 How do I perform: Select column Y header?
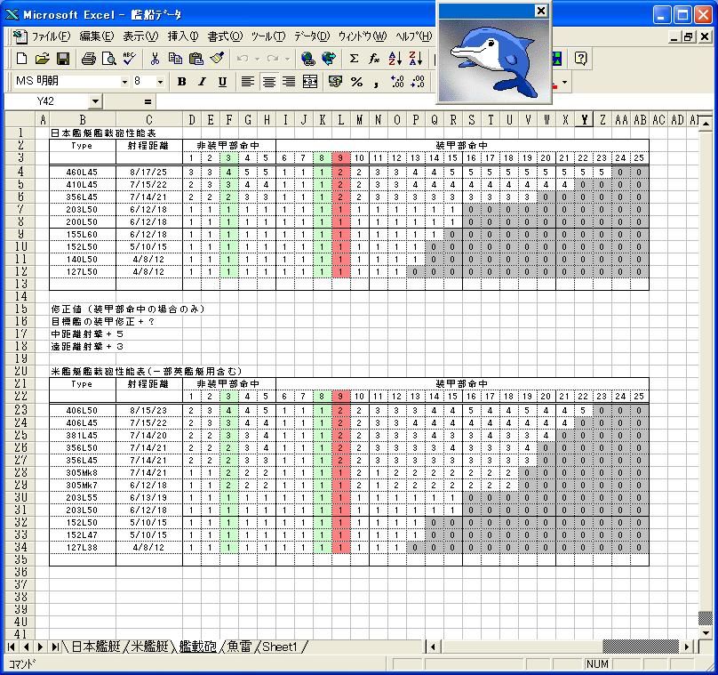tap(584, 119)
